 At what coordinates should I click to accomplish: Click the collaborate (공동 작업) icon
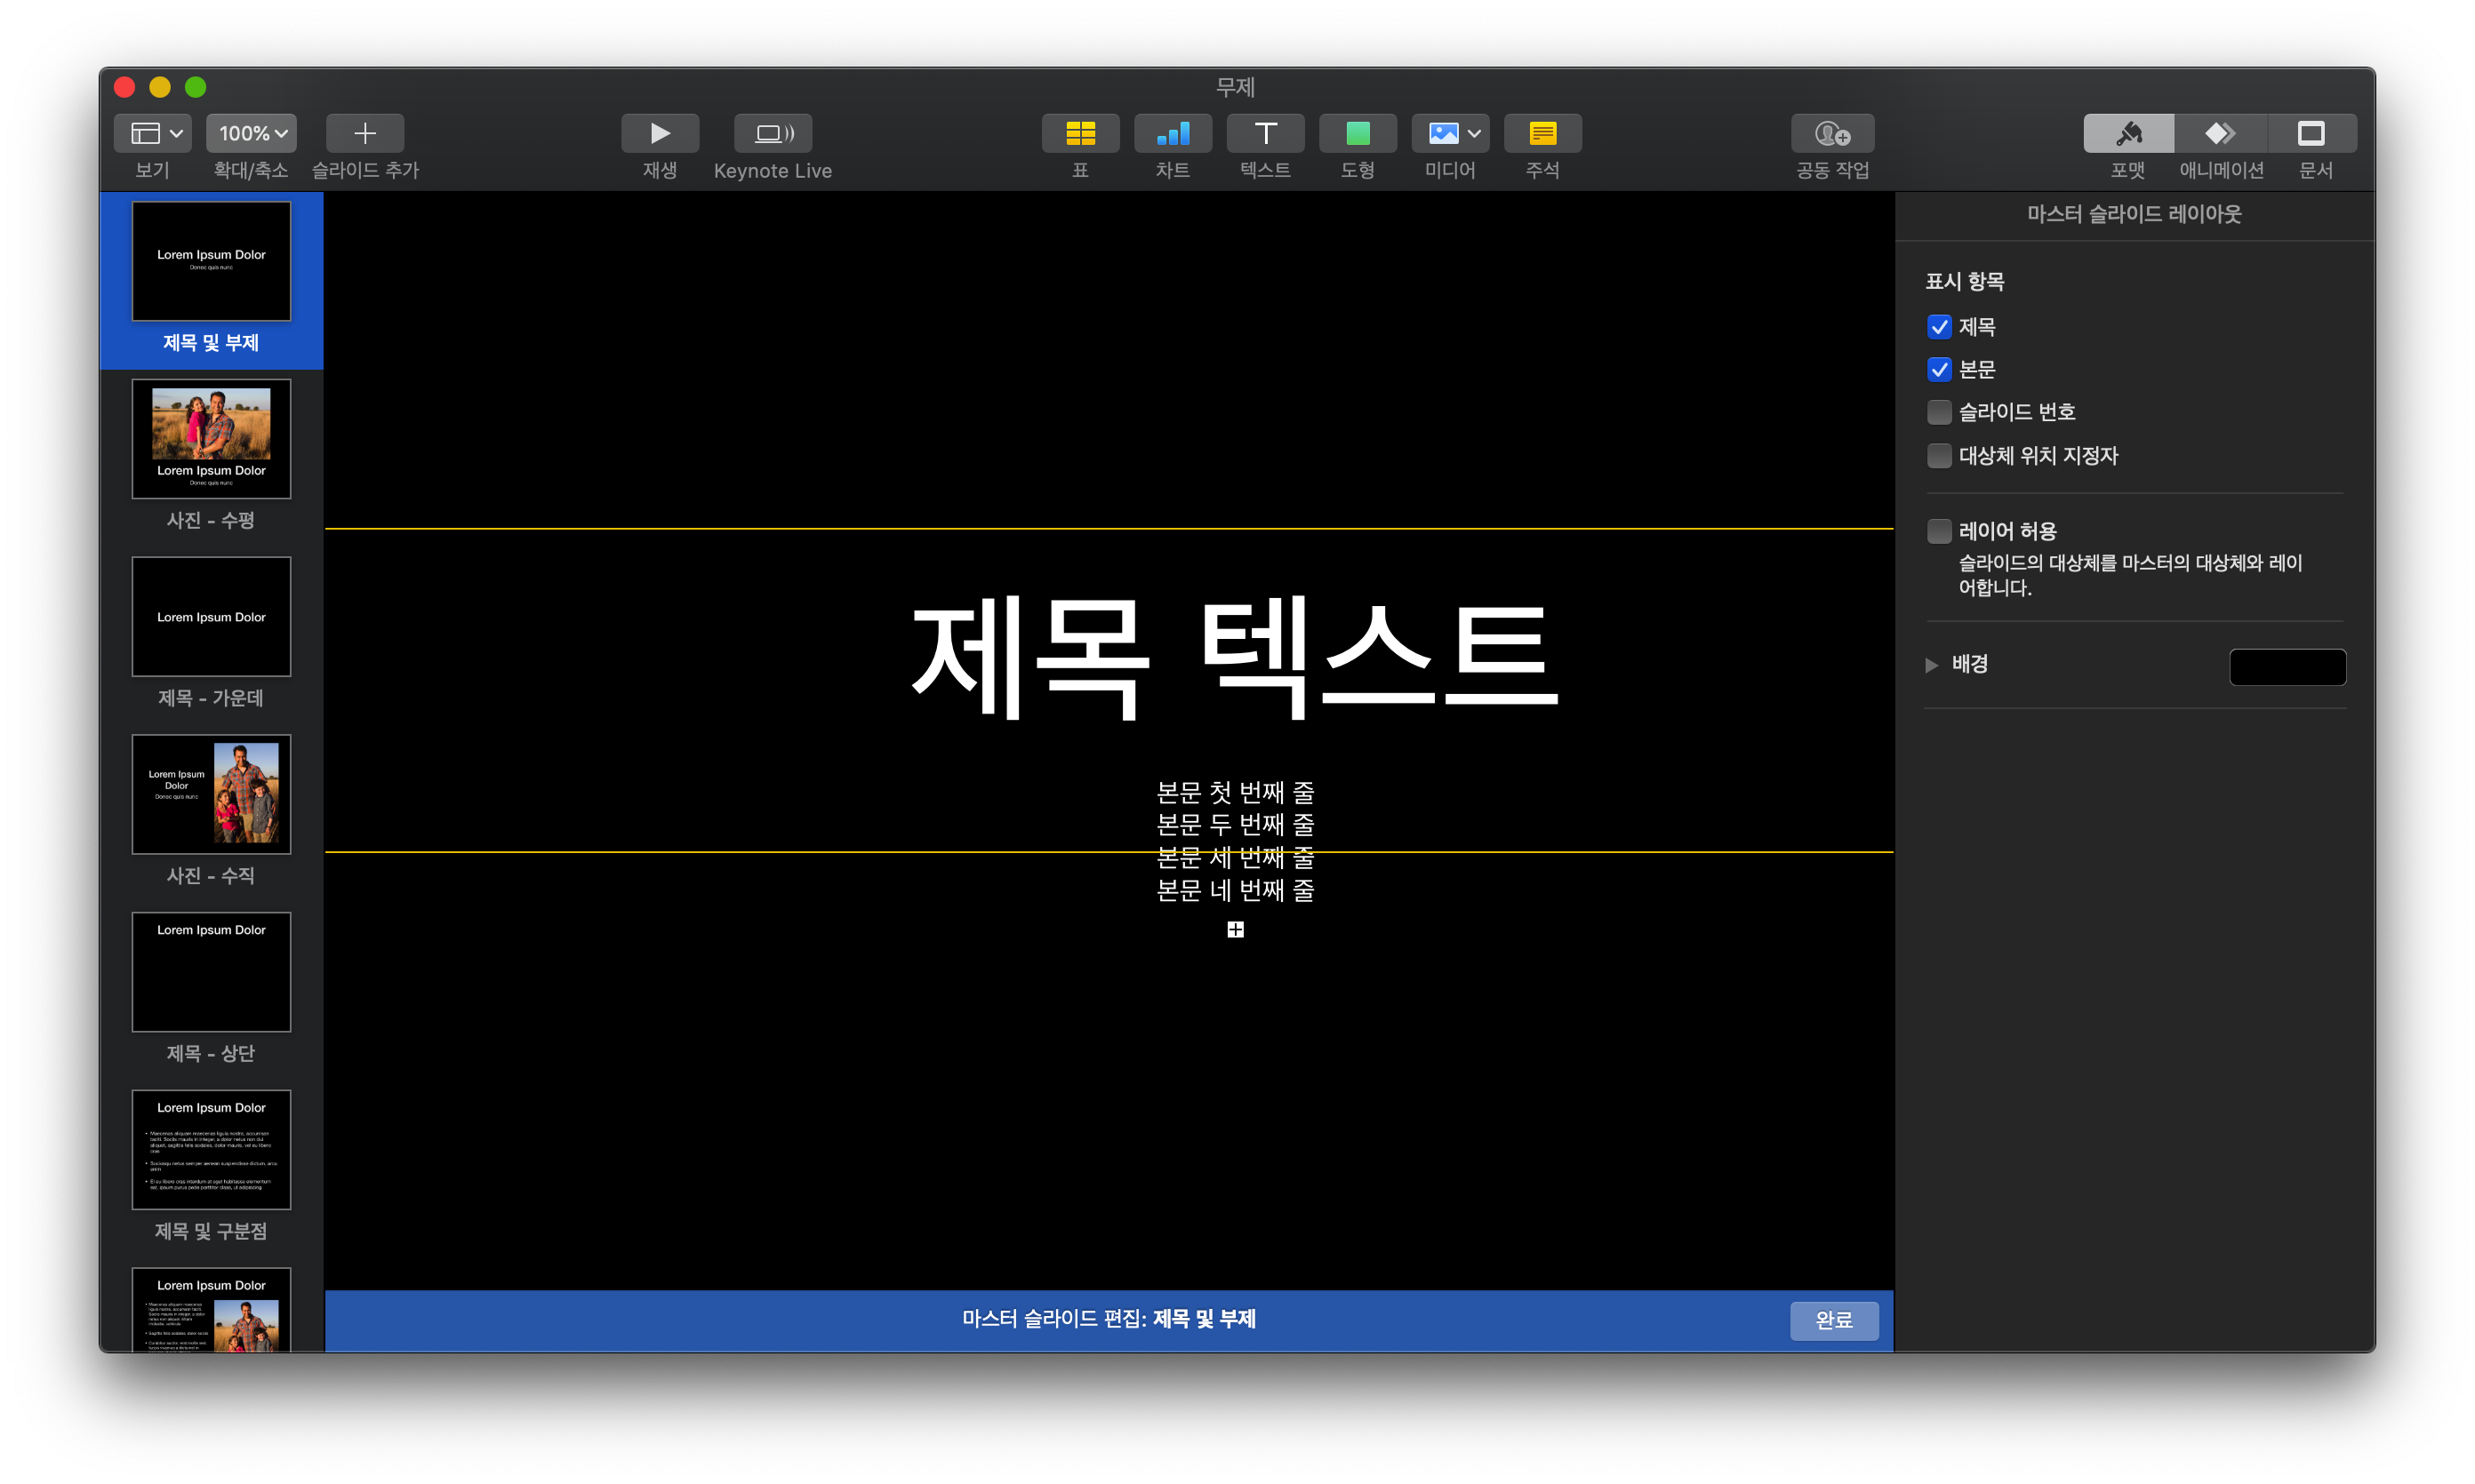[1831, 133]
